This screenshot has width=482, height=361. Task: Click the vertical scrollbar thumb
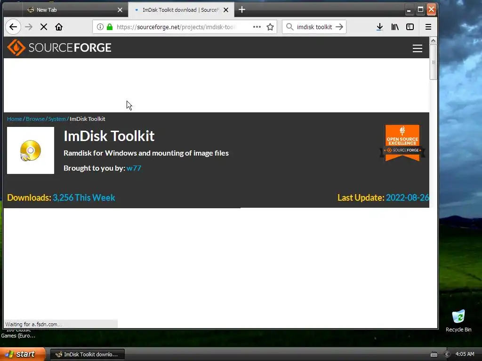[433, 63]
